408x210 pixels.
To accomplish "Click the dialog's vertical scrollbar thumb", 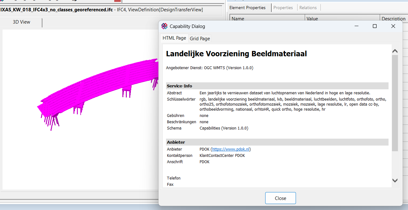I will pyautogui.click(x=395, y=104).
